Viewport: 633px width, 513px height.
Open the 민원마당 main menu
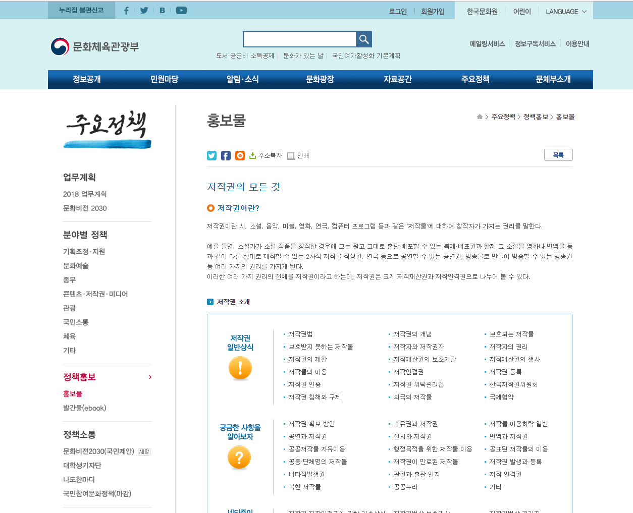point(164,79)
